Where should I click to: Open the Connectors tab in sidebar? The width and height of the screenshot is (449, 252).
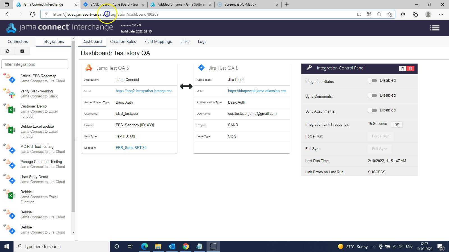(x=18, y=41)
